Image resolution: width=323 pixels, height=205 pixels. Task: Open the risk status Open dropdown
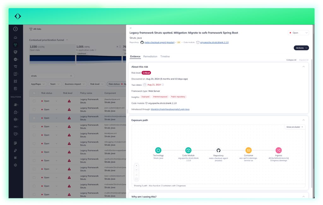click(x=298, y=33)
